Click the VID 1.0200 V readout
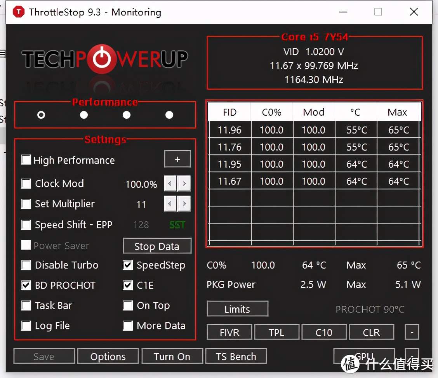Screen dimensions: 438x378 tap(314, 52)
